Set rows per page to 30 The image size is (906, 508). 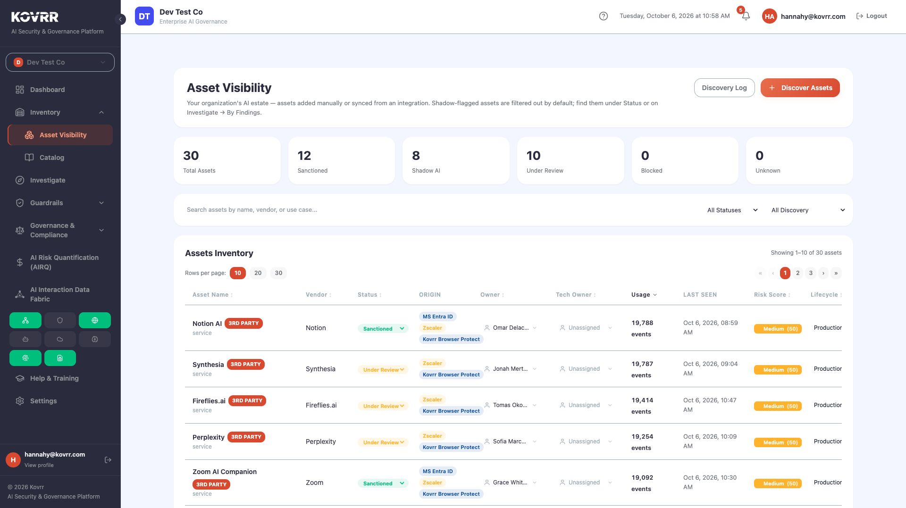pyautogui.click(x=278, y=273)
